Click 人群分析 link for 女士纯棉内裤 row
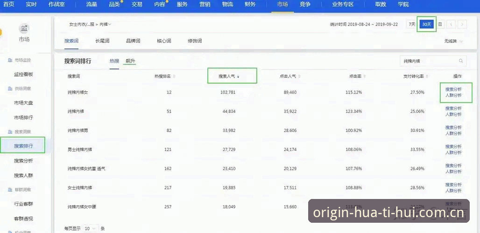 (x=453, y=191)
